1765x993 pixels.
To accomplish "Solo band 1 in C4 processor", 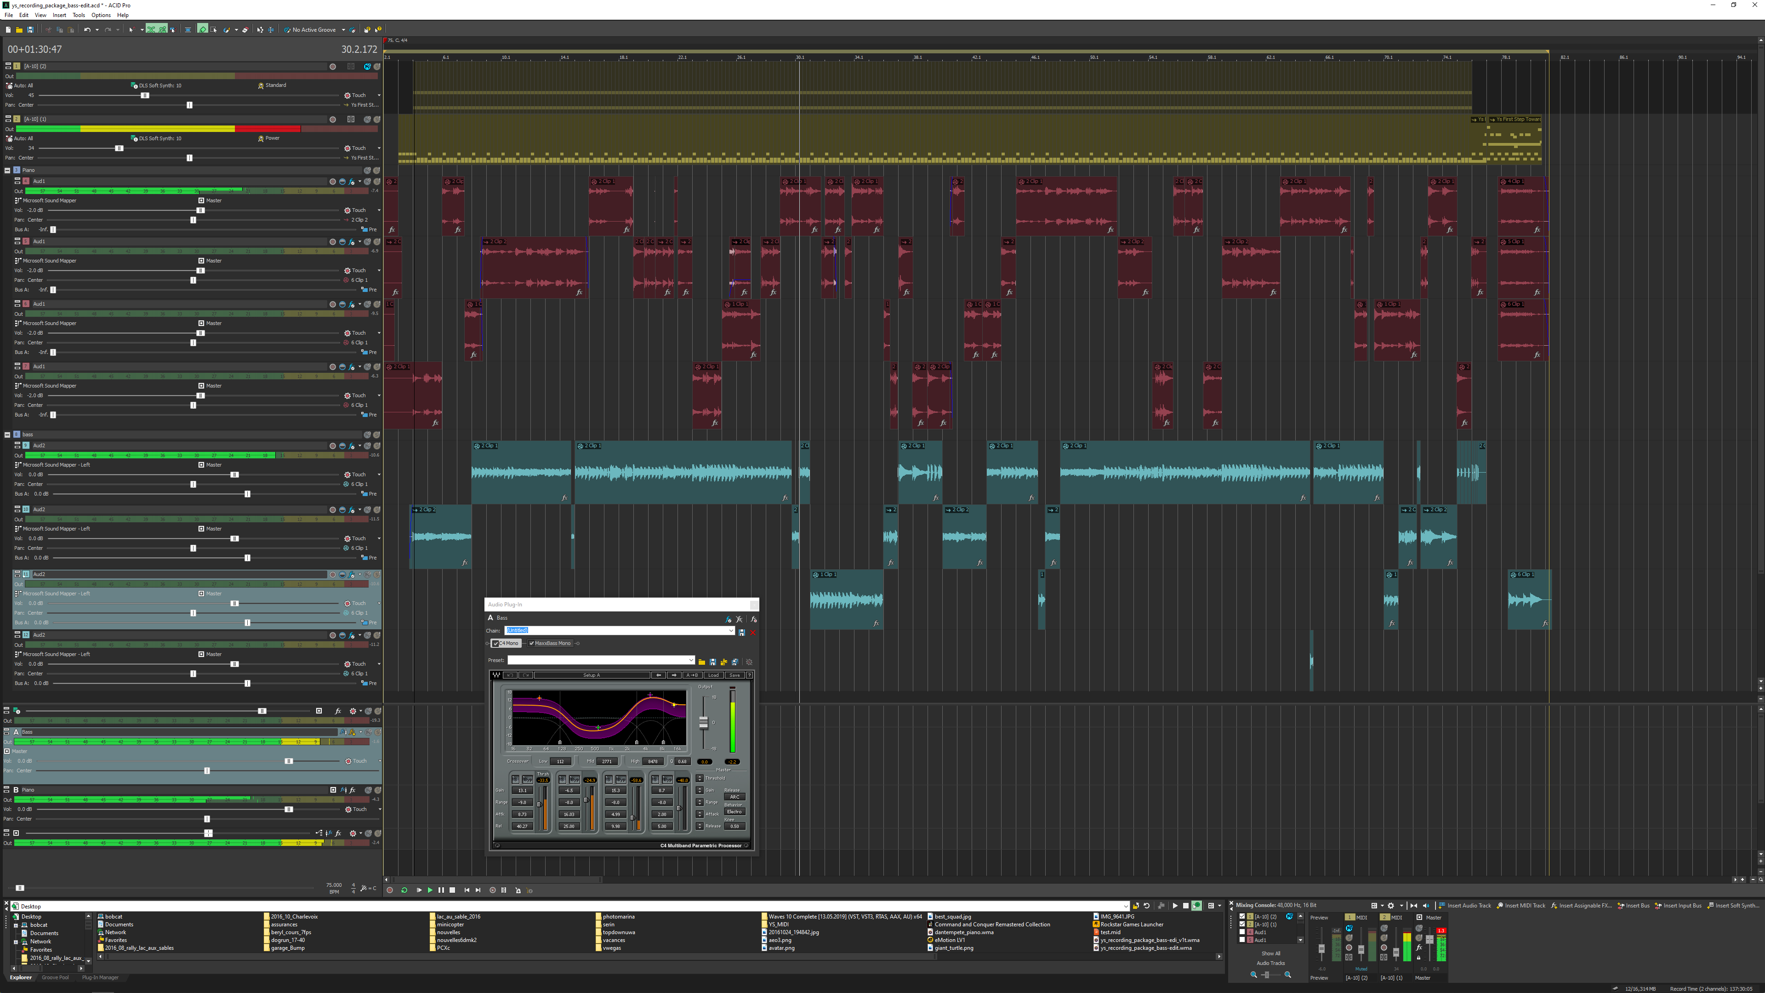I will [516, 780].
